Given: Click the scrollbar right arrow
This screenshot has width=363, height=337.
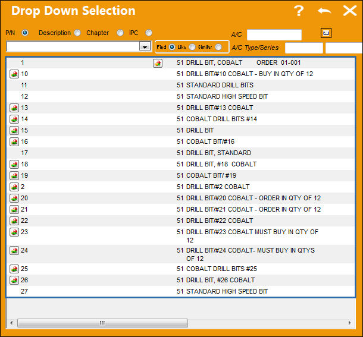Looking at the screenshot, I should 349,323.
